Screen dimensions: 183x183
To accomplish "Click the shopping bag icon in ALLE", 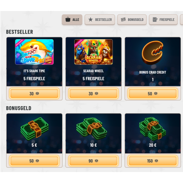I will tap(68, 19).
